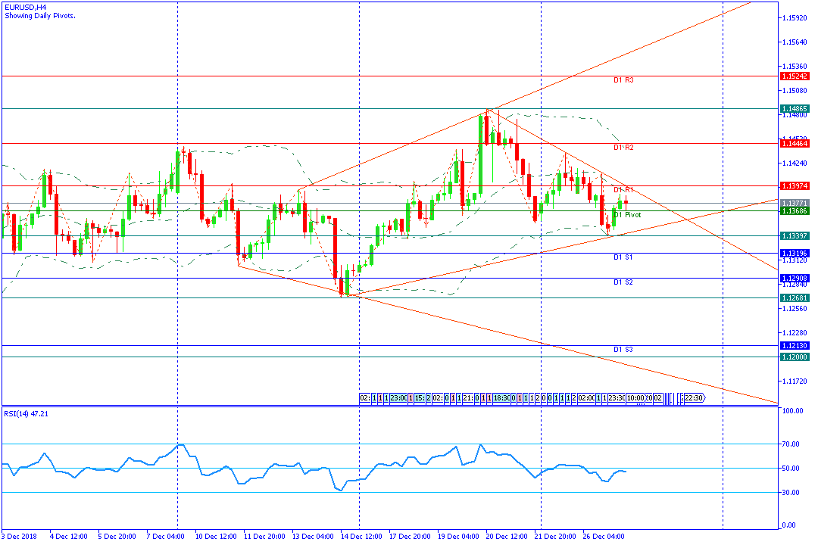Select the 1.13686 green pivot price tag
818x545 pixels.
795,211
